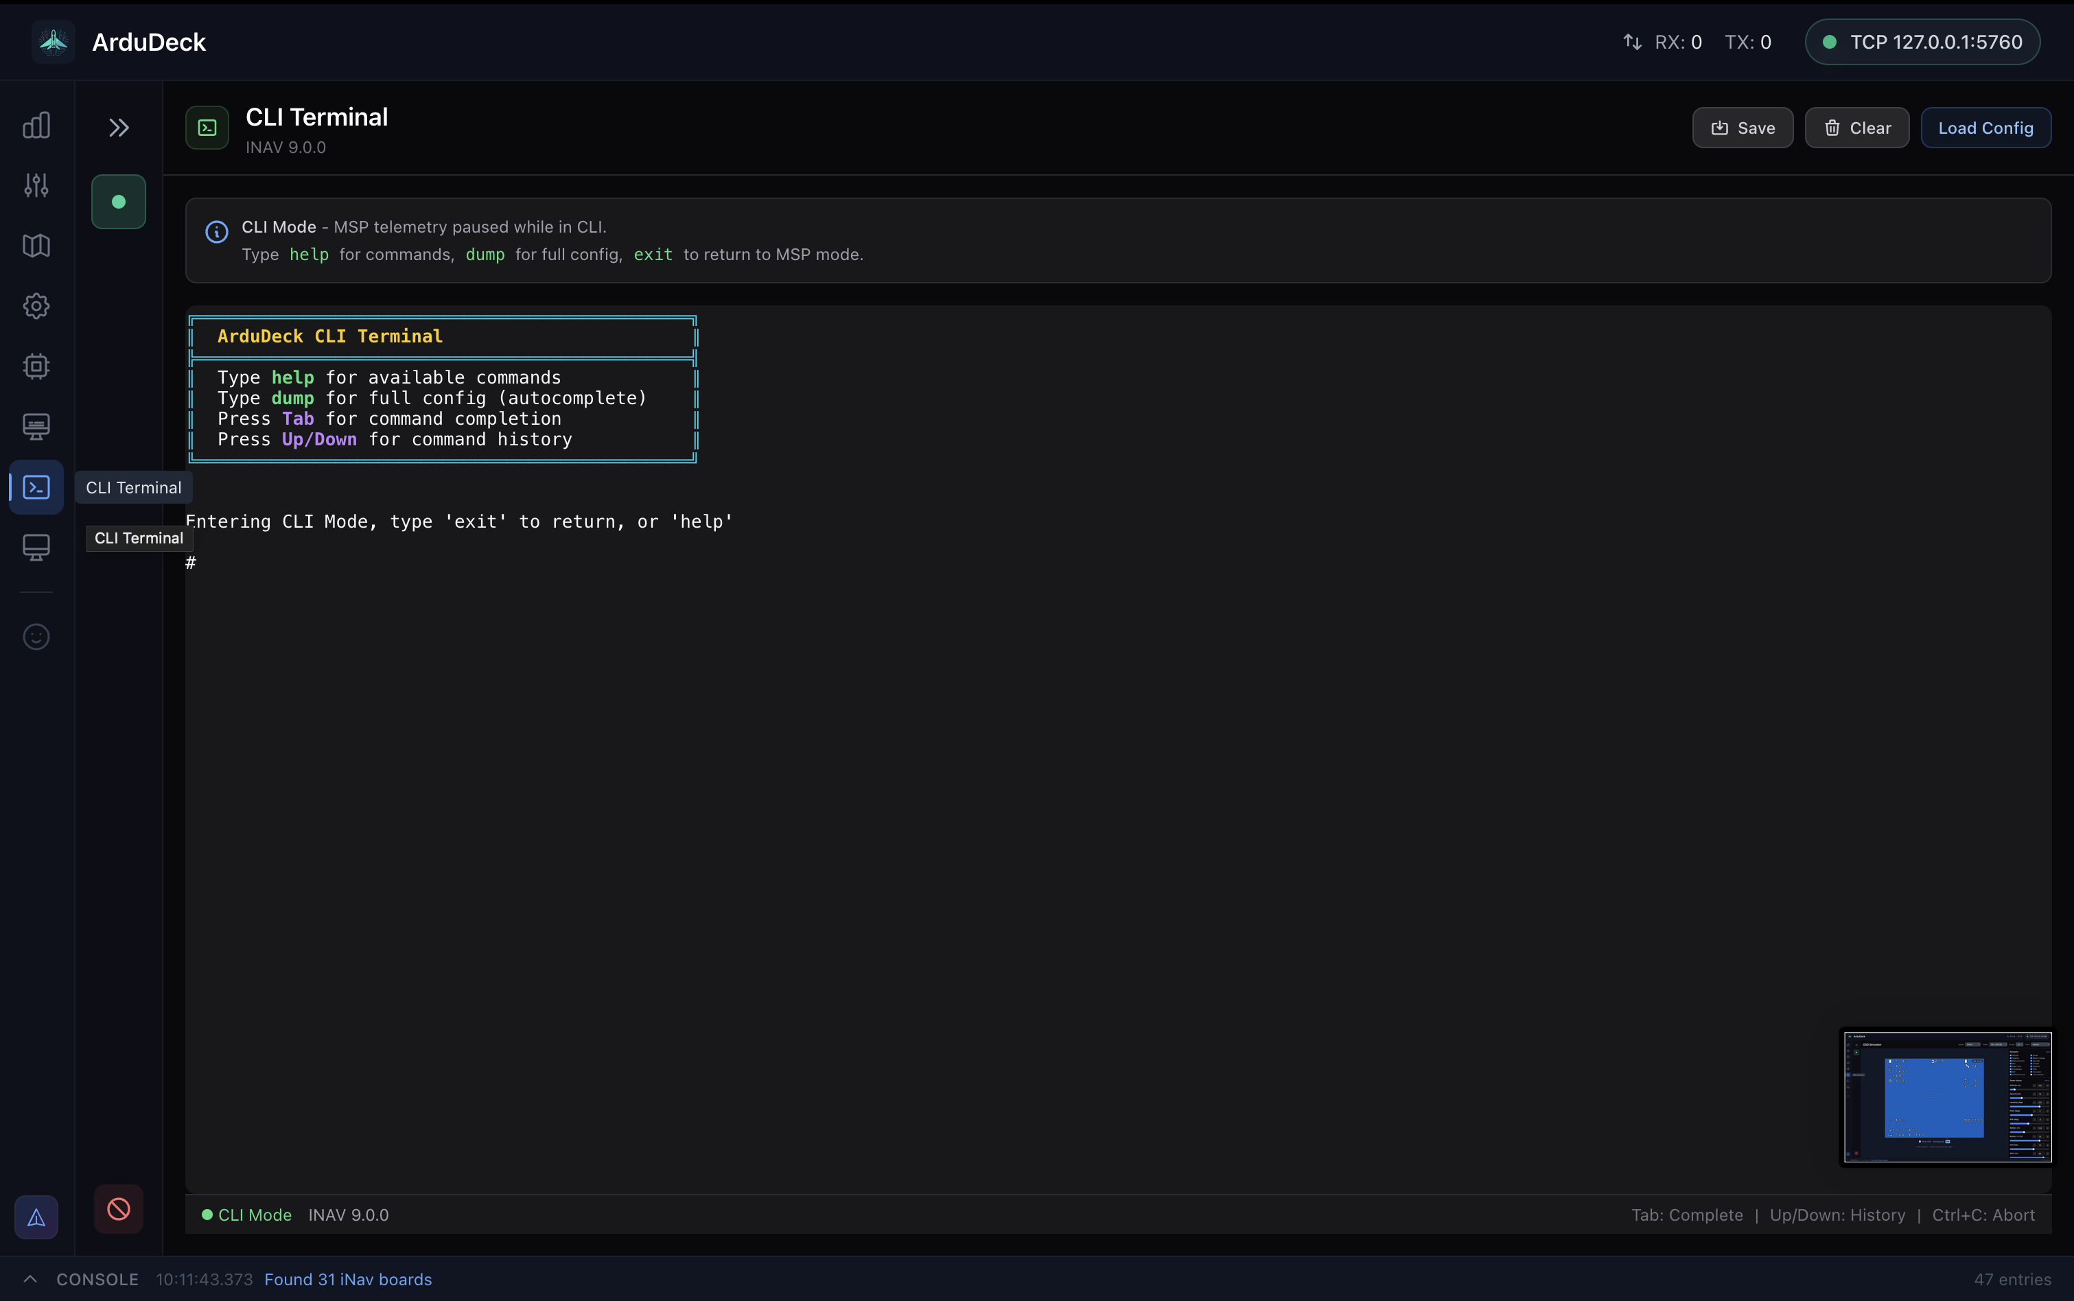Click the green 'help' word in banner
The height and width of the screenshot is (1301, 2074).
coord(309,255)
